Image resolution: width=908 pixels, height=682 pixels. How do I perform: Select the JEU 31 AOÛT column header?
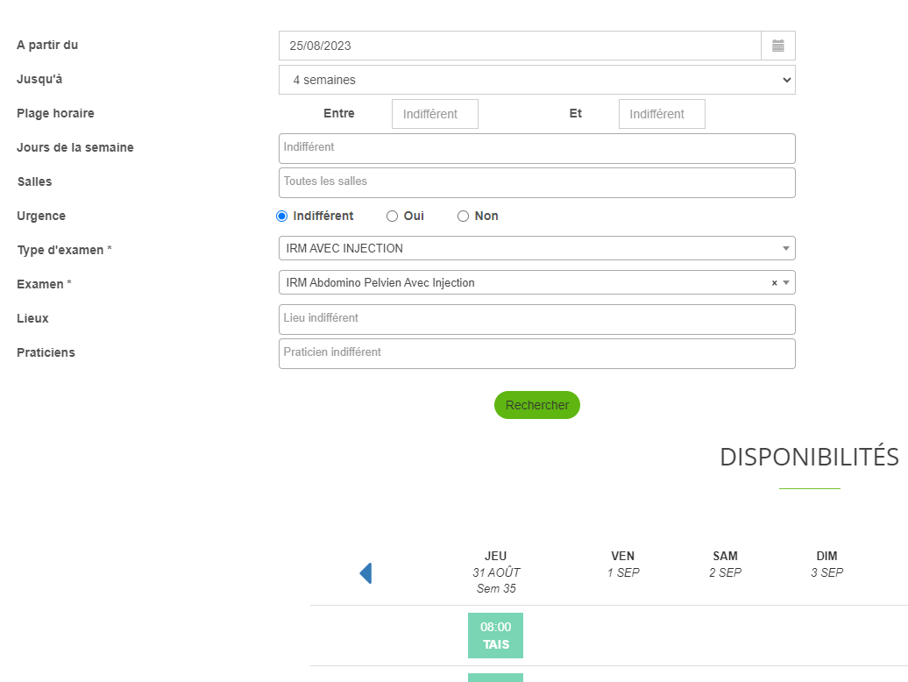click(496, 572)
